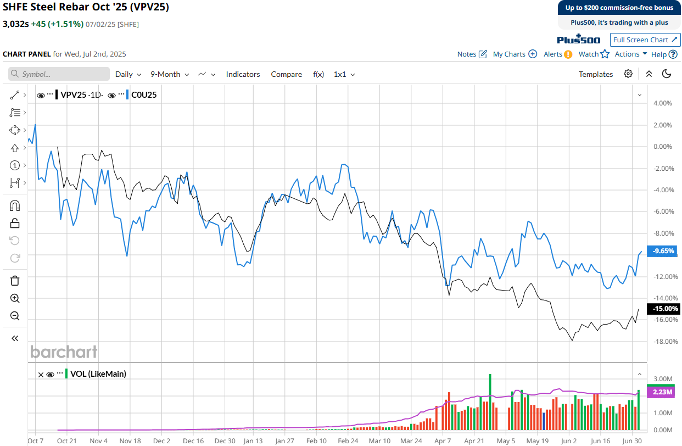Click the redo arrow icon
Screen dimensions: 682x446
[15, 258]
